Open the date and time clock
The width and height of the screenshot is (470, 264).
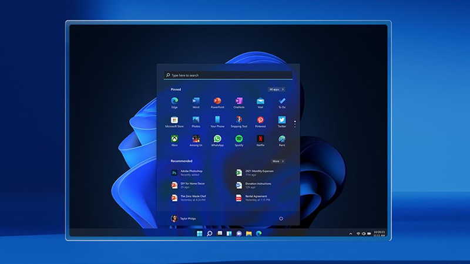[379, 233]
